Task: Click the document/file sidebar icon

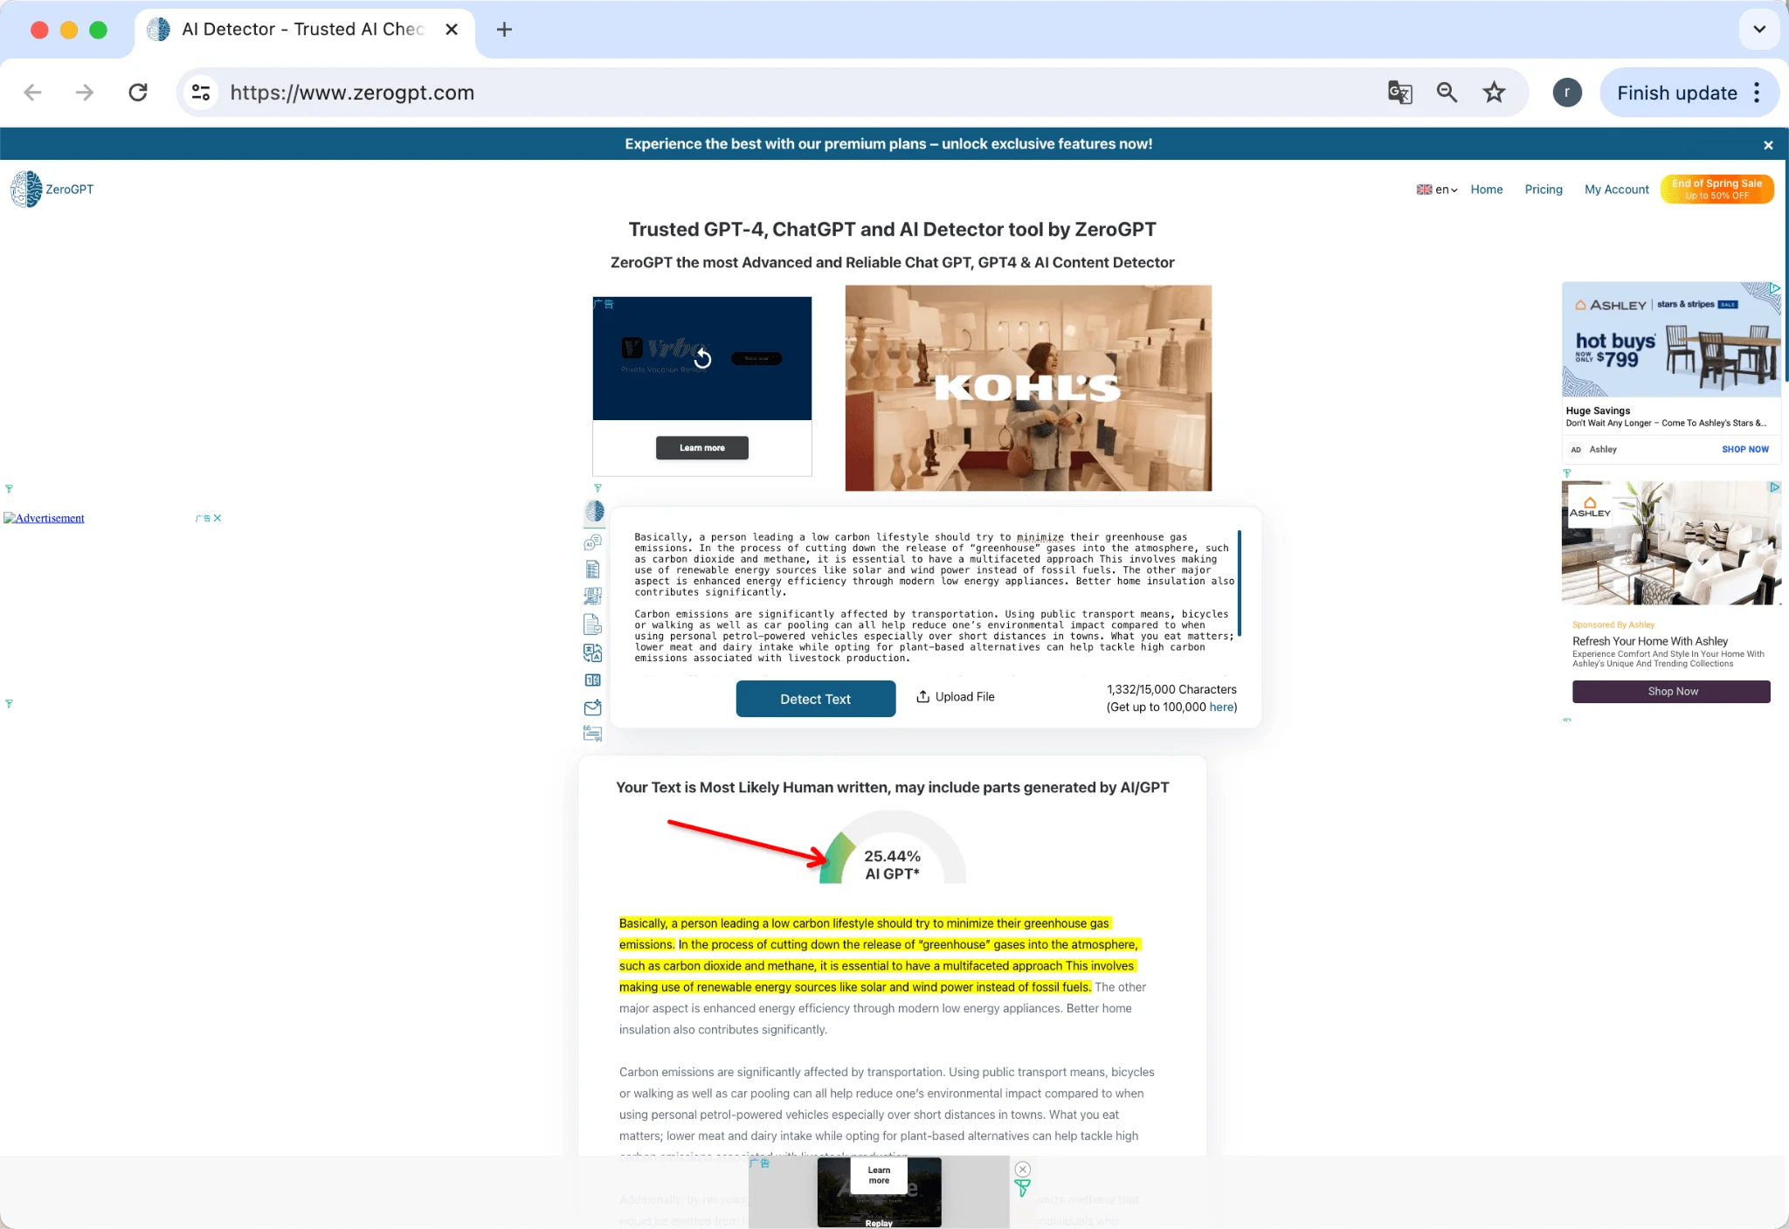Action: coord(594,624)
